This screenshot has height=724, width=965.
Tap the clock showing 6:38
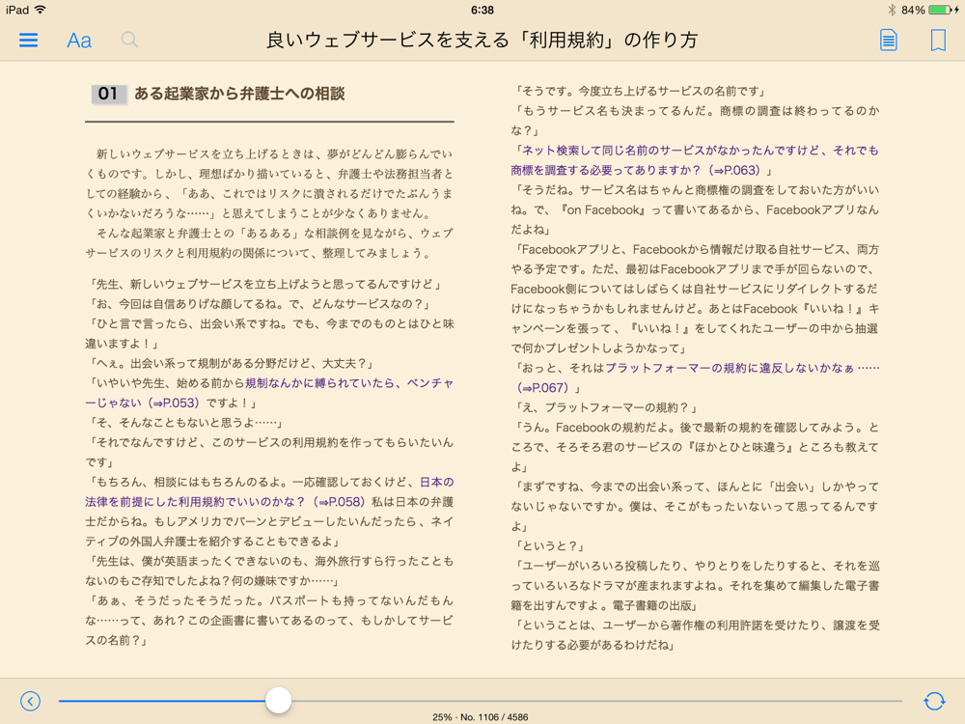[x=482, y=10]
